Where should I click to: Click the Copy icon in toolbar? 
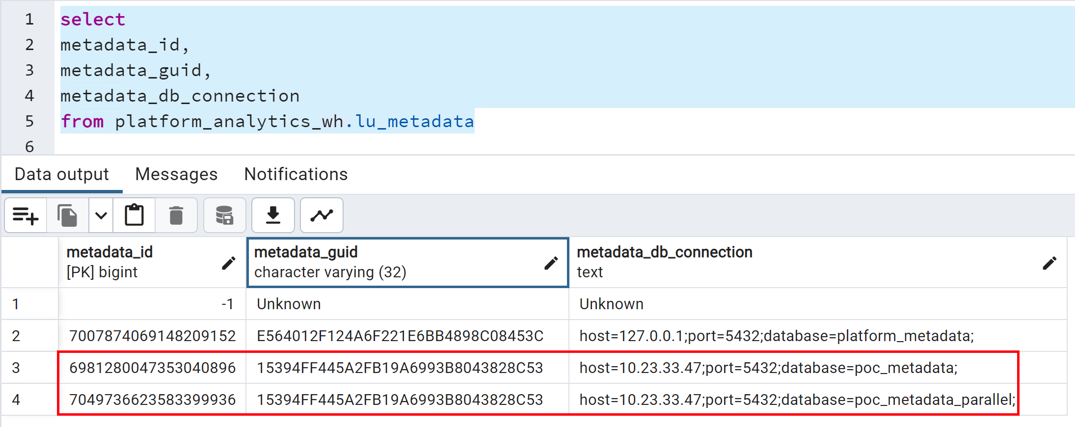pos(67,215)
